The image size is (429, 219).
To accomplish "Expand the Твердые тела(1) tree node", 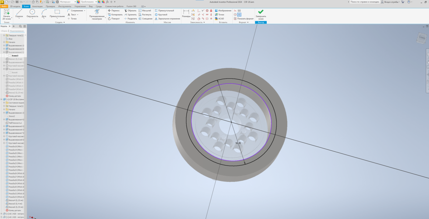I will tap(4, 35).
